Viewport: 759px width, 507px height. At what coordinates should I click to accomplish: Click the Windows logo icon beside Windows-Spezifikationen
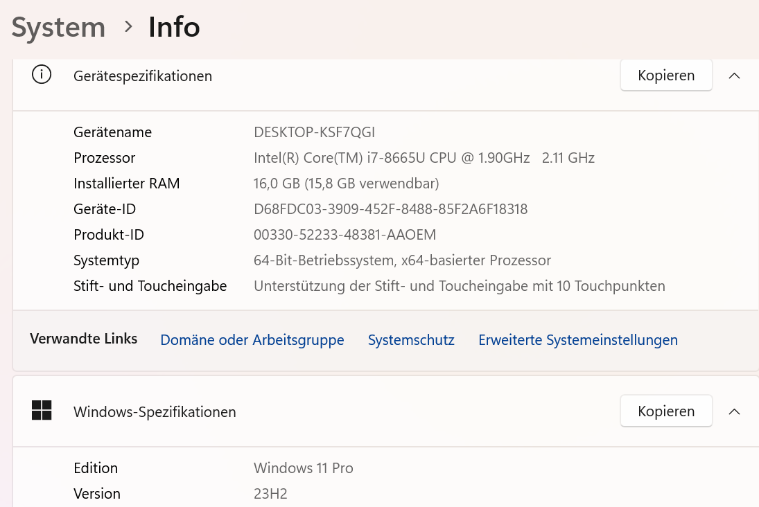pos(42,410)
